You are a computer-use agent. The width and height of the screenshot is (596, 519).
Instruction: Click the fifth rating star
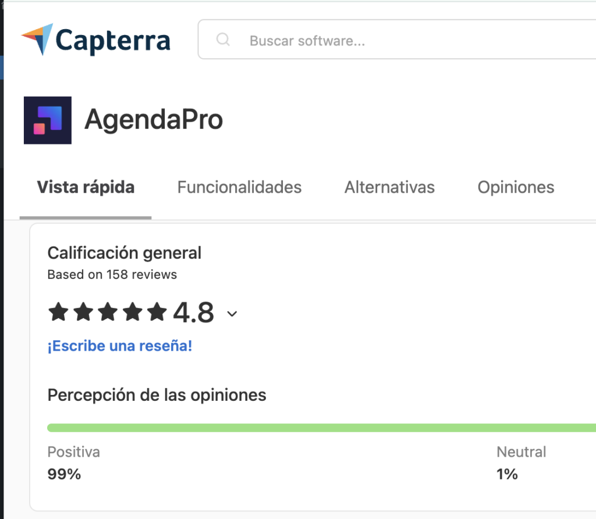(157, 312)
